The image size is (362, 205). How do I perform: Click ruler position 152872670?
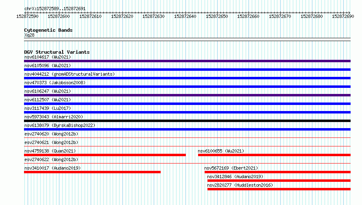280,16
